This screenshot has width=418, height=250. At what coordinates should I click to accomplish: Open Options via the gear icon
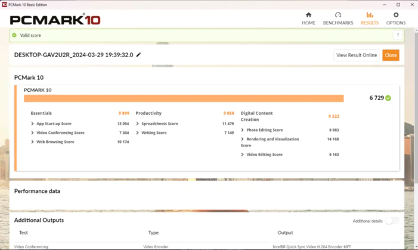pyautogui.click(x=396, y=15)
